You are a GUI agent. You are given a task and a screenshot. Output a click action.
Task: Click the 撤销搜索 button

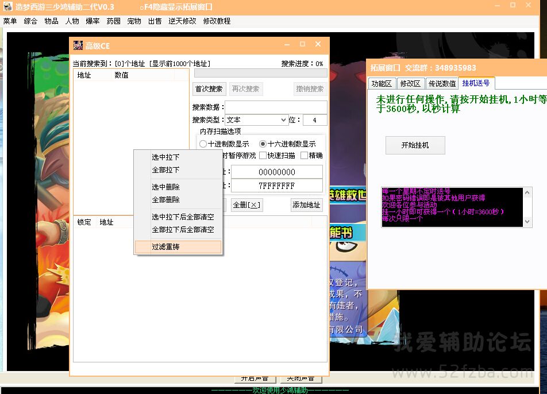click(310, 89)
